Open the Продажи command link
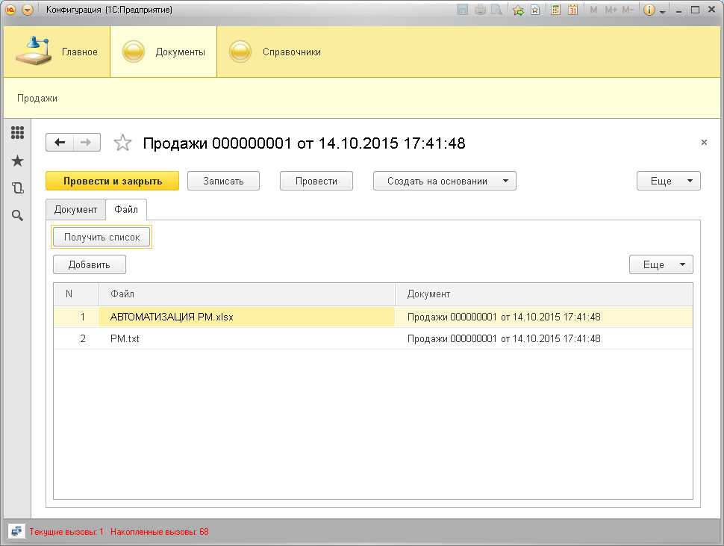The image size is (724, 546). pyautogui.click(x=37, y=99)
